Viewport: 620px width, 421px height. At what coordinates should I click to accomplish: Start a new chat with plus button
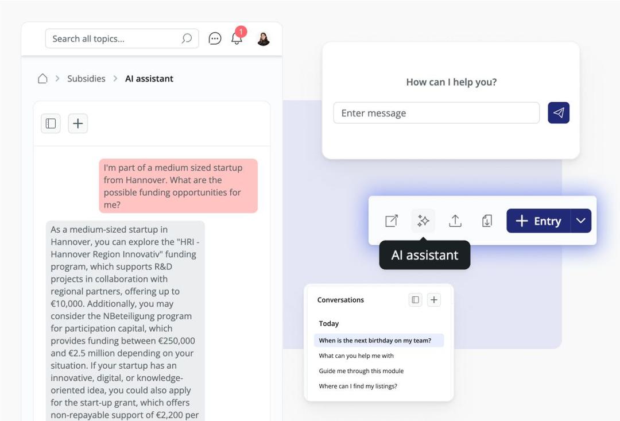pyautogui.click(x=78, y=123)
